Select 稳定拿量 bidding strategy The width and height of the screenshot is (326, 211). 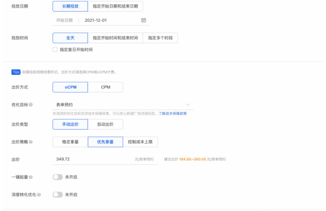coord(70,142)
